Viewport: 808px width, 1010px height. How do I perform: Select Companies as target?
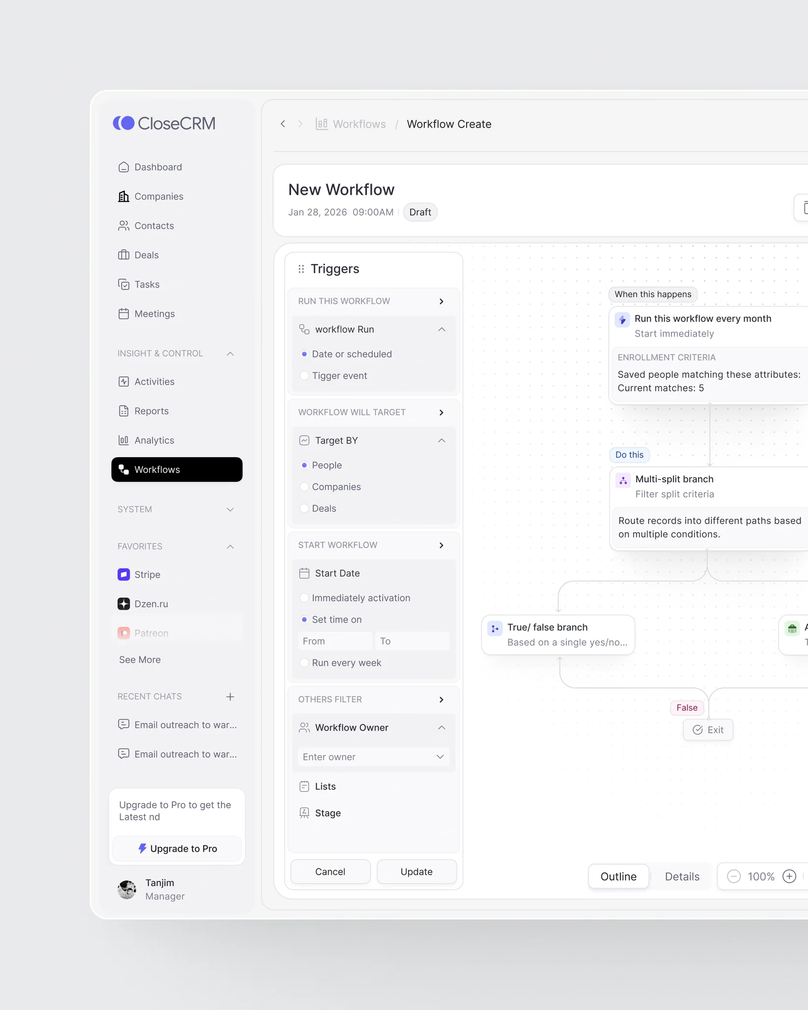[x=304, y=487]
